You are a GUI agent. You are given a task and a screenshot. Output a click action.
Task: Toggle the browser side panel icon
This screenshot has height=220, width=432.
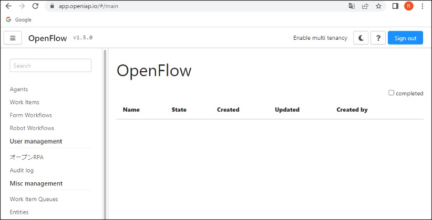pyautogui.click(x=395, y=6)
